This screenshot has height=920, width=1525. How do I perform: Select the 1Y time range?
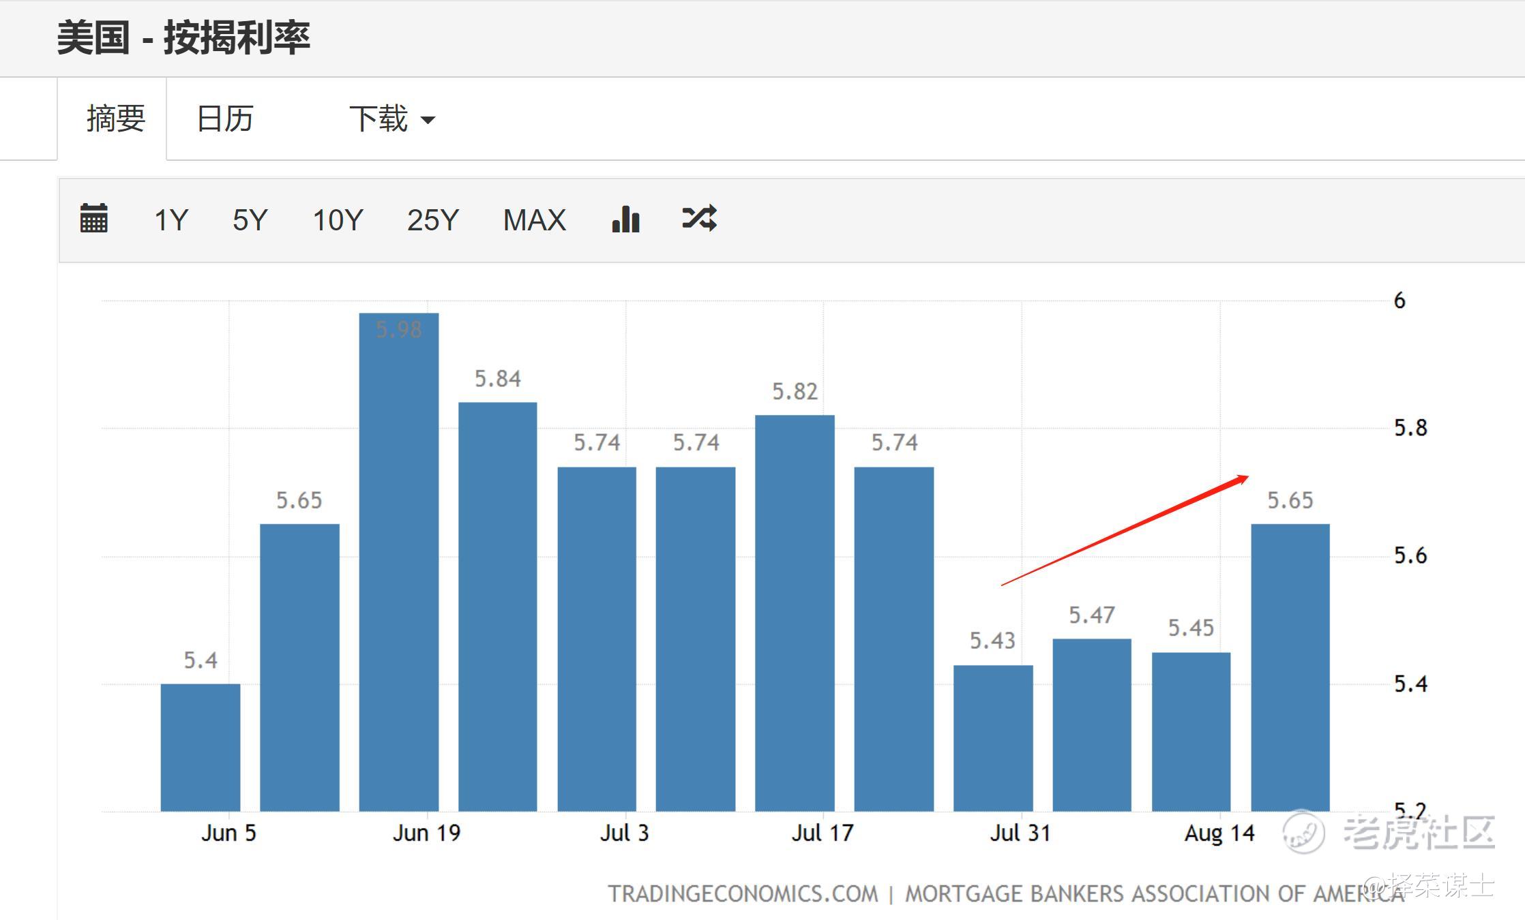click(171, 220)
